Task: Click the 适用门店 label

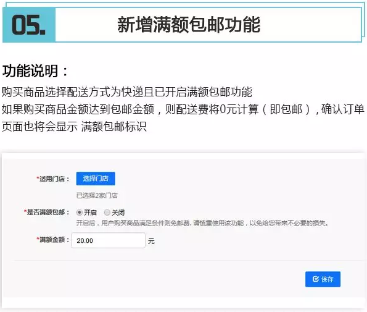Action: point(53,179)
